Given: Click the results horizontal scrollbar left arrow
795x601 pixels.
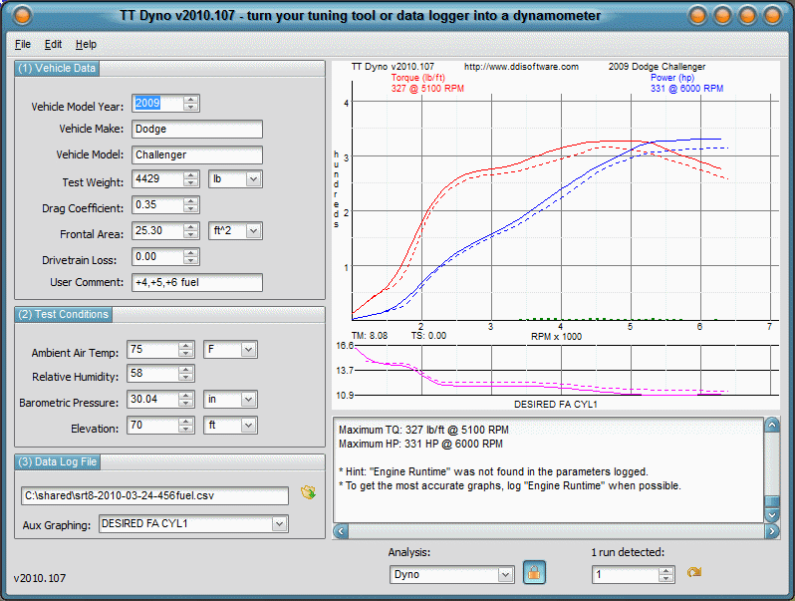Looking at the screenshot, I should click(x=341, y=531).
